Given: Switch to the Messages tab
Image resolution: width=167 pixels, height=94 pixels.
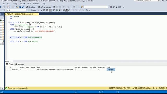Looking at the screenshot, I should click(20, 64).
